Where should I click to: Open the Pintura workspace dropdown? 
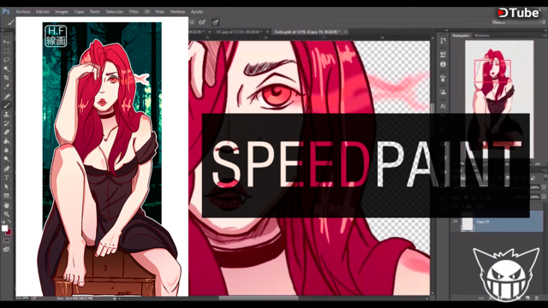tap(518, 22)
